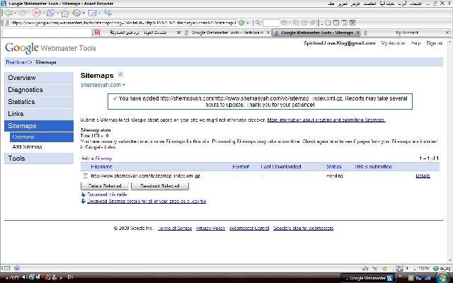Screen dimensions: 453x283
Task: Open Overview in the left sidebar
Action: (x=39, y=78)
